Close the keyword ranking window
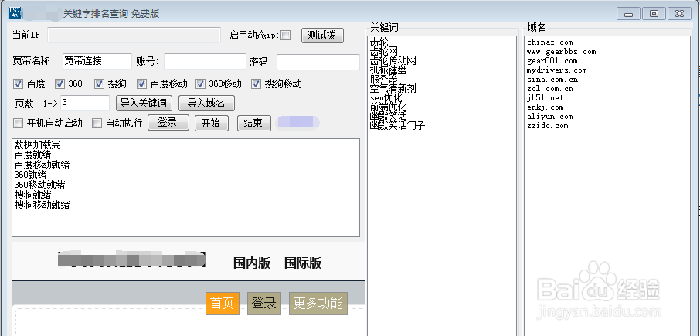This screenshot has height=336, width=700. pyautogui.click(x=679, y=14)
